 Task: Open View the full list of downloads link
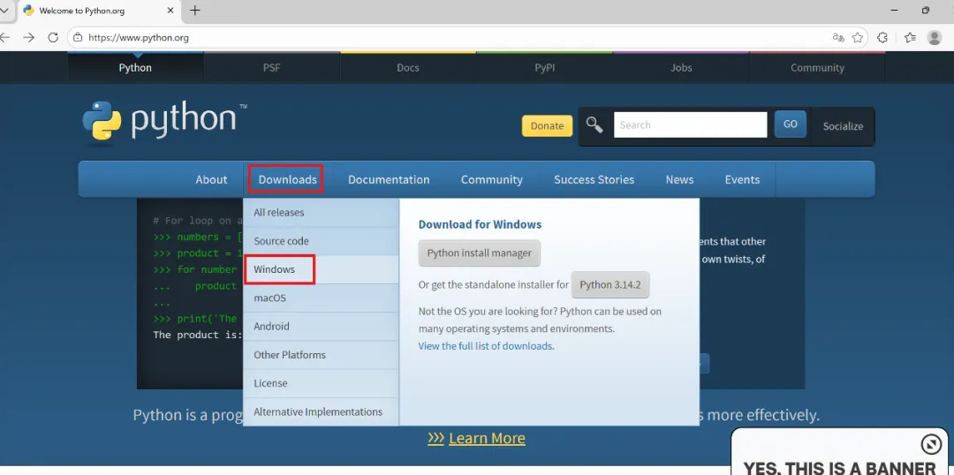485,346
